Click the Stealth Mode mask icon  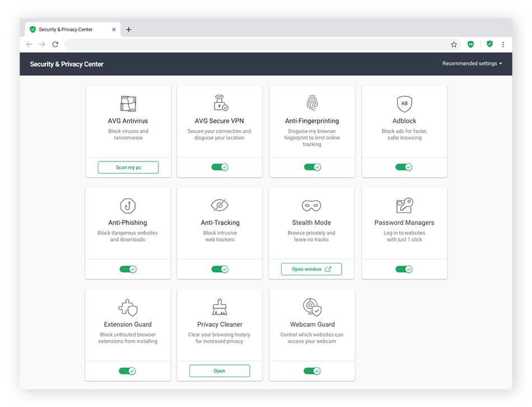311,206
